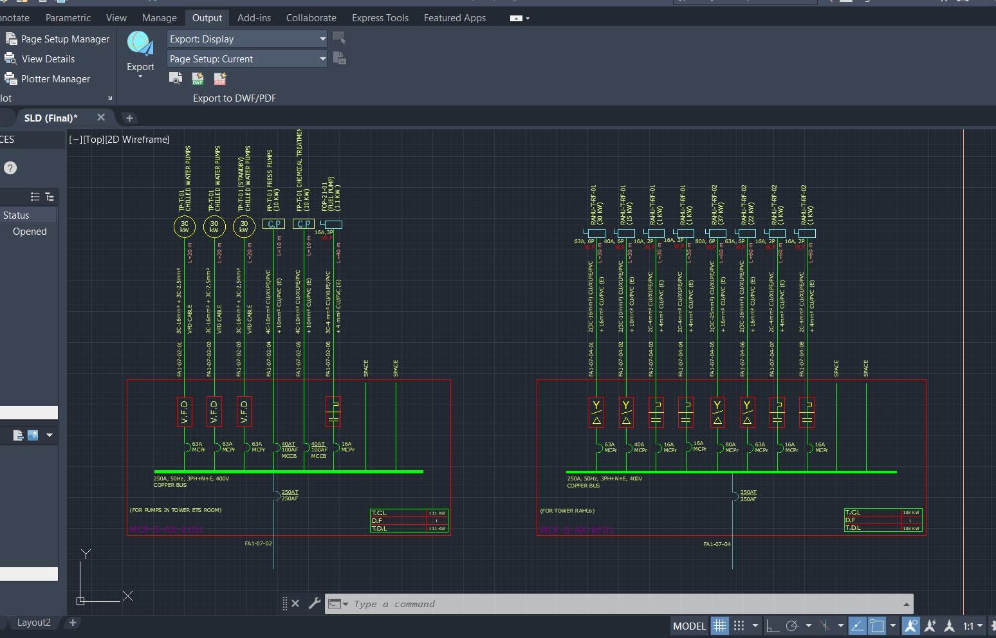Click the export to DWF icon
The height and width of the screenshot is (638, 996).
pyautogui.click(x=198, y=78)
